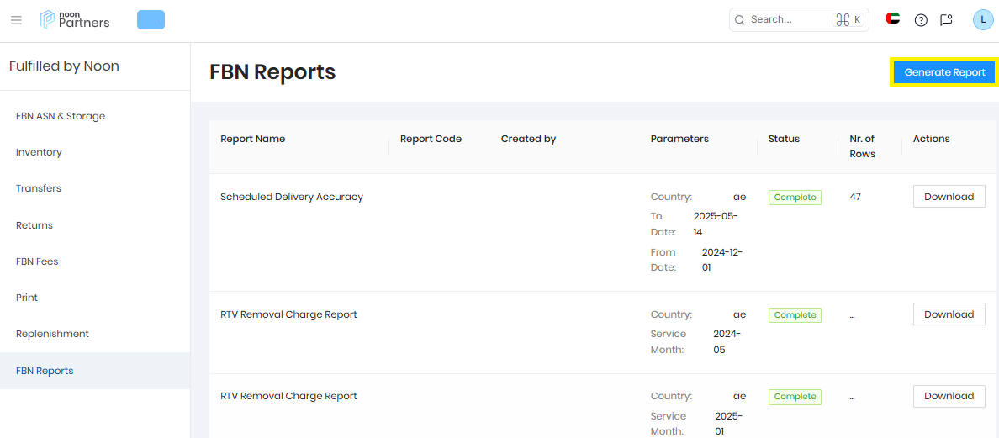Click the magnifier search icon

click(x=740, y=19)
